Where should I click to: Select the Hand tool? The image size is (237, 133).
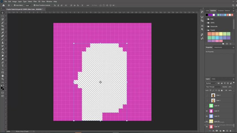coord(2,76)
